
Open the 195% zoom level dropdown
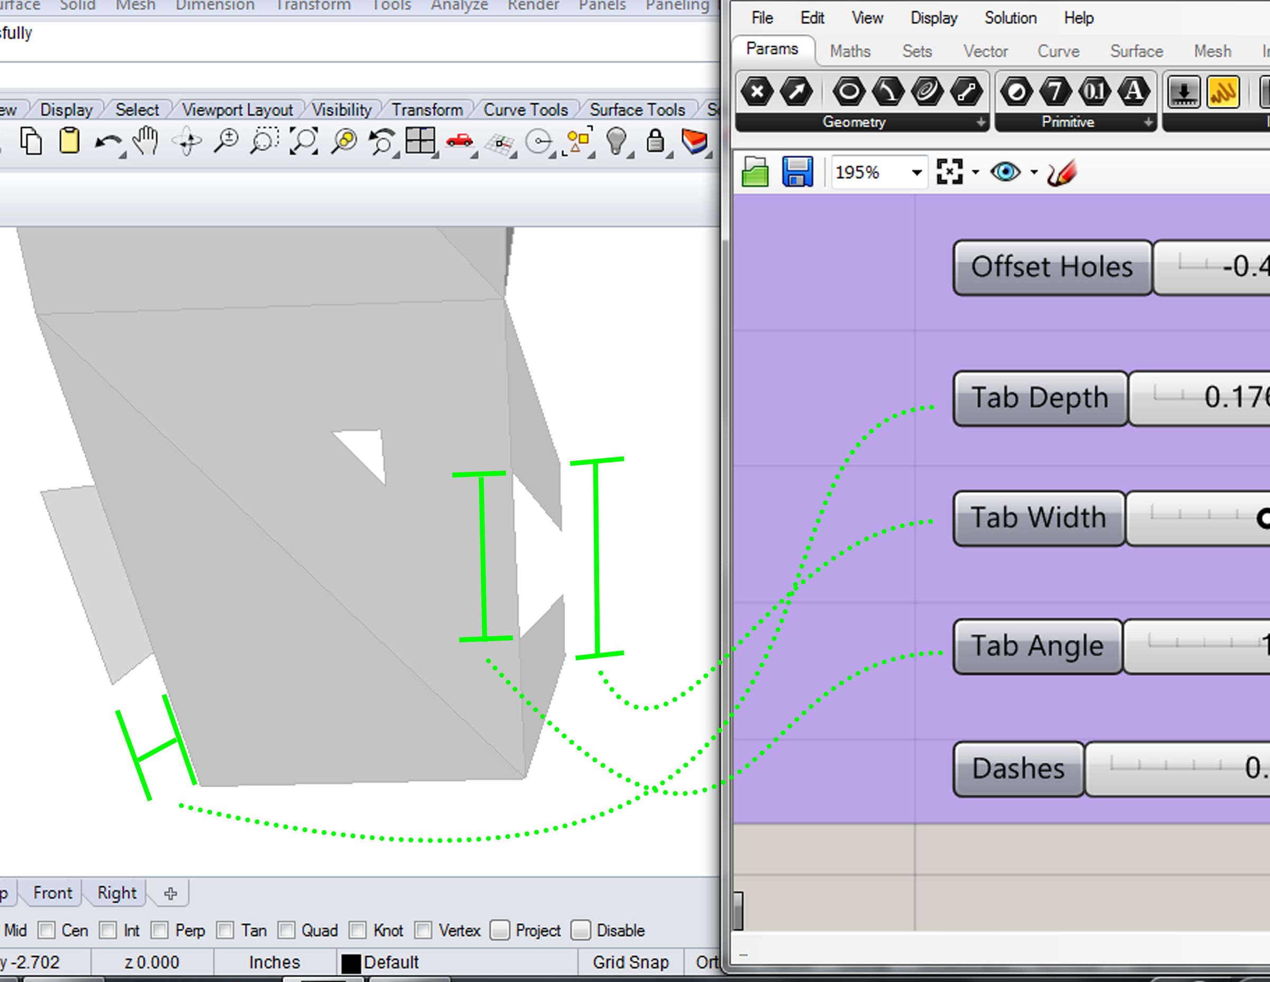918,172
